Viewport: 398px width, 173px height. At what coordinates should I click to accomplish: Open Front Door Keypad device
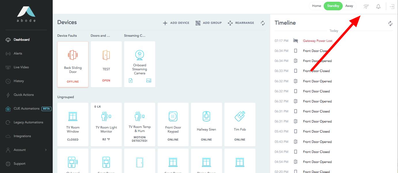click(173, 124)
